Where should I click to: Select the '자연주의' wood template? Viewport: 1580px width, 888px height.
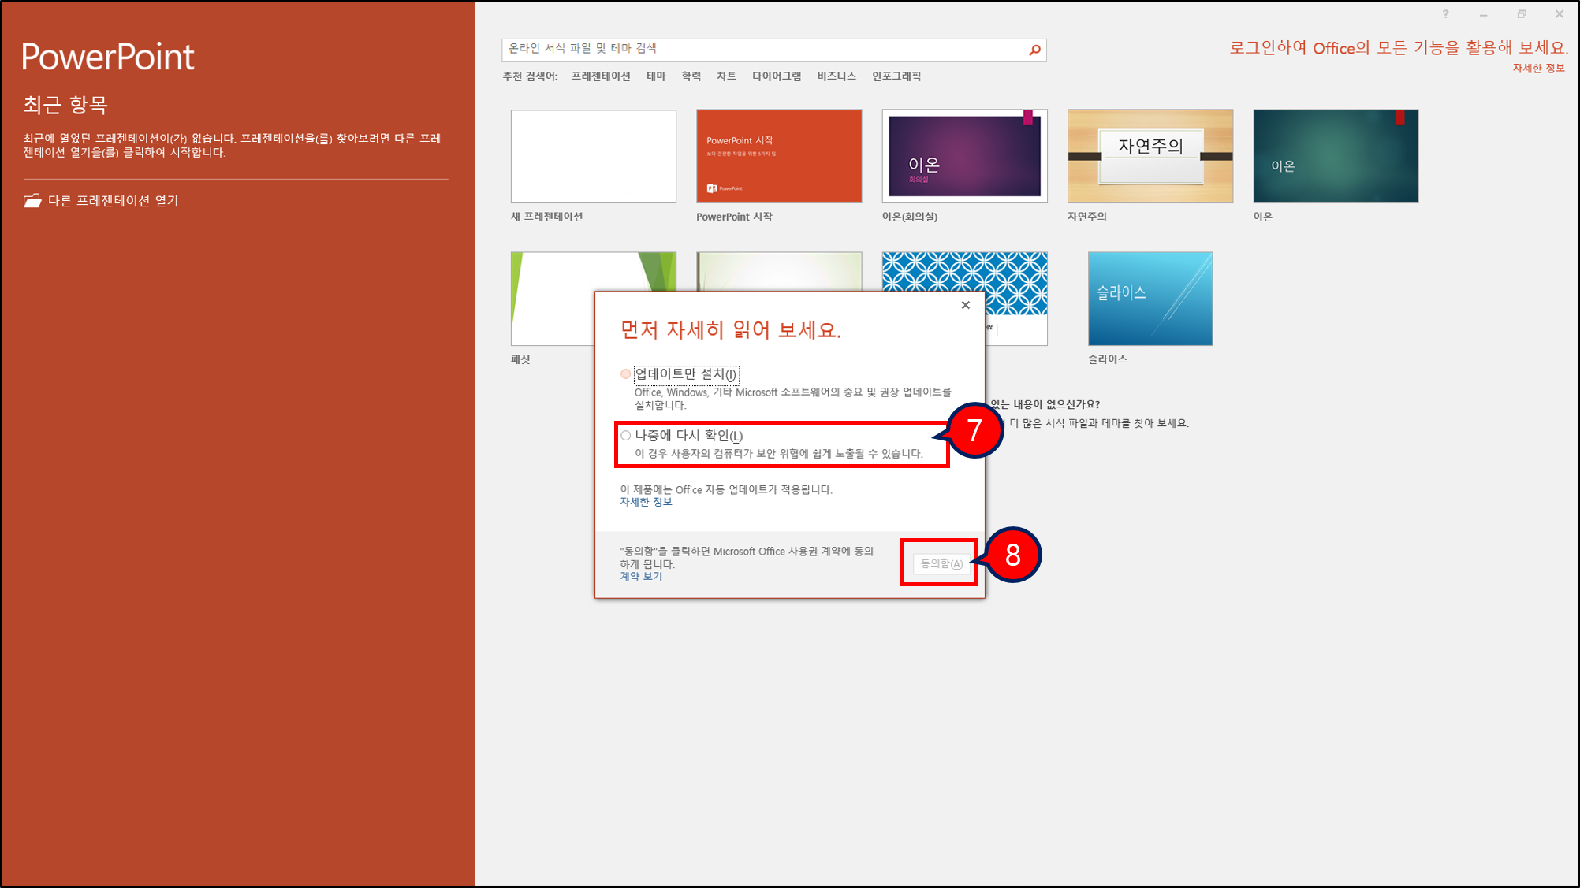point(1150,156)
